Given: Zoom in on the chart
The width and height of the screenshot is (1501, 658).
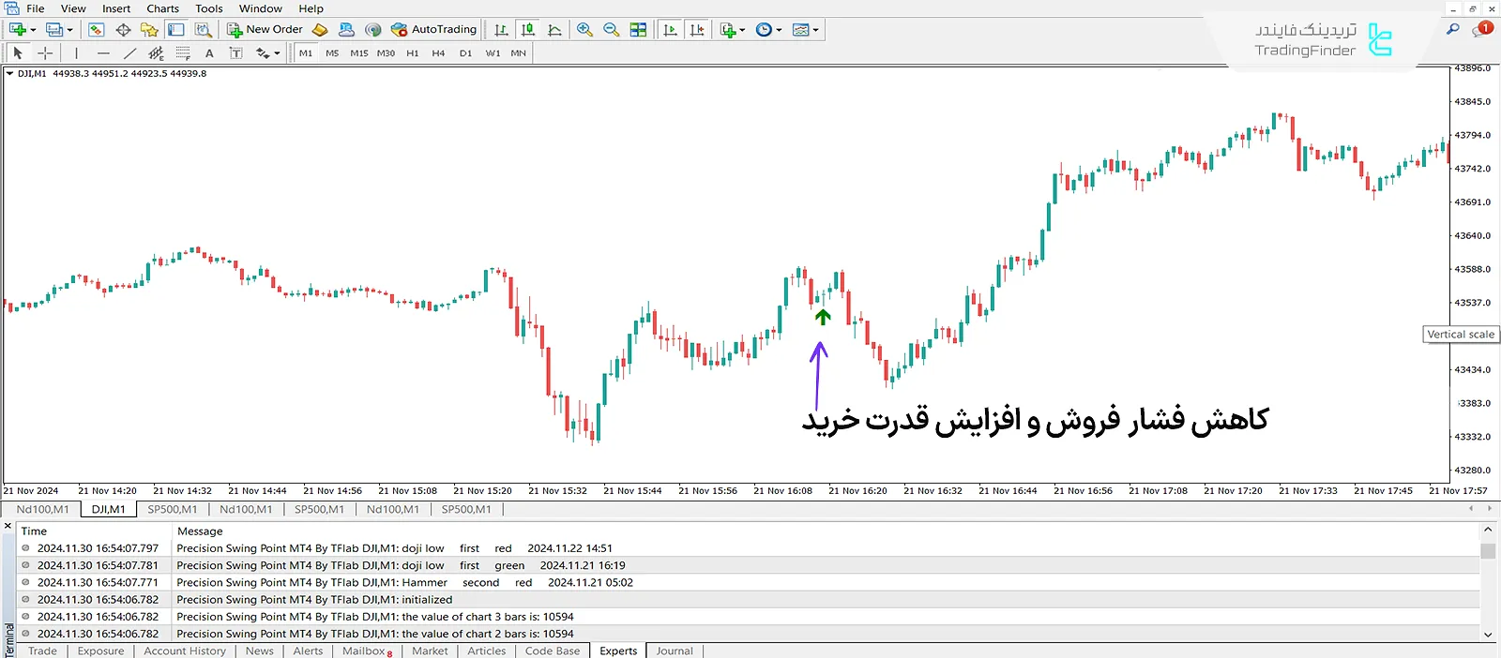Looking at the screenshot, I should point(584,30).
